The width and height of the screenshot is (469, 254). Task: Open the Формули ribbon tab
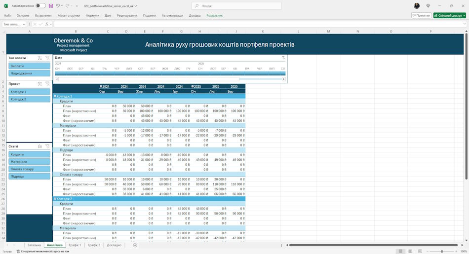[92, 16]
